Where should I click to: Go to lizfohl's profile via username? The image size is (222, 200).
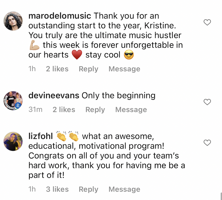tap(41, 136)
